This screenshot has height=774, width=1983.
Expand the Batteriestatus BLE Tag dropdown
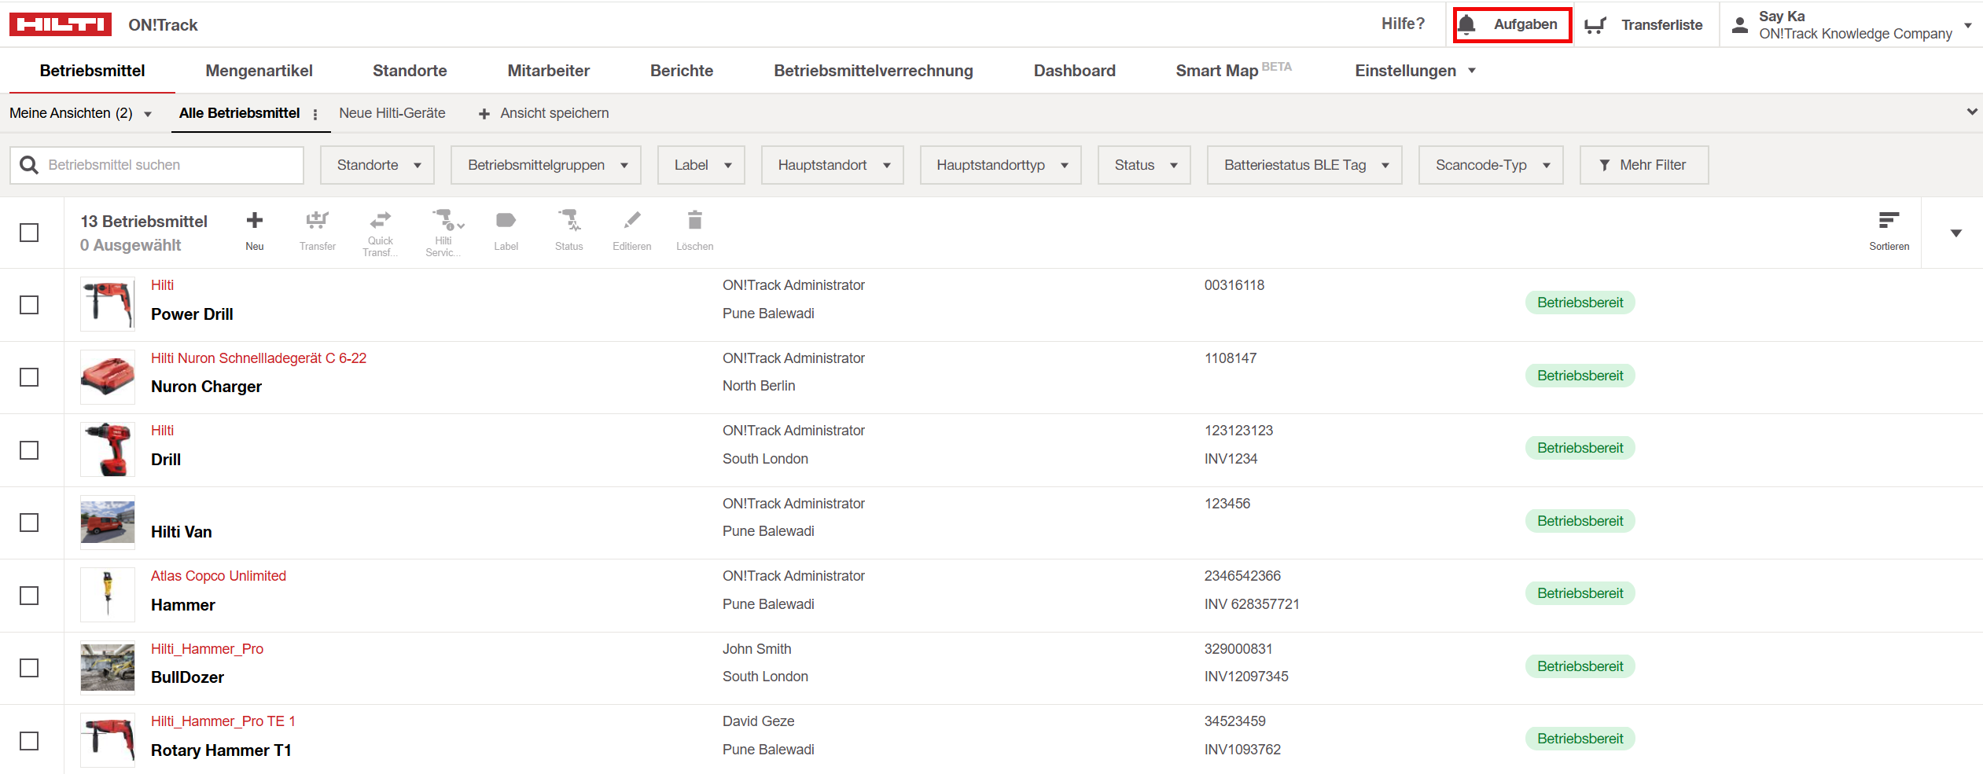1304,165
